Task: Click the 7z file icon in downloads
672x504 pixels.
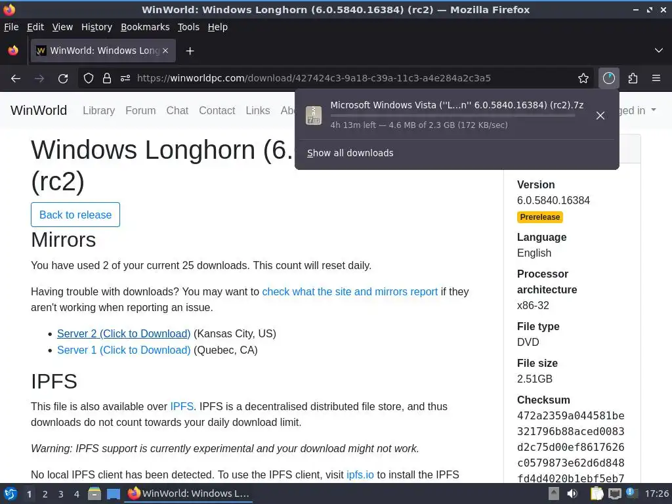Action: coord(314,115)
